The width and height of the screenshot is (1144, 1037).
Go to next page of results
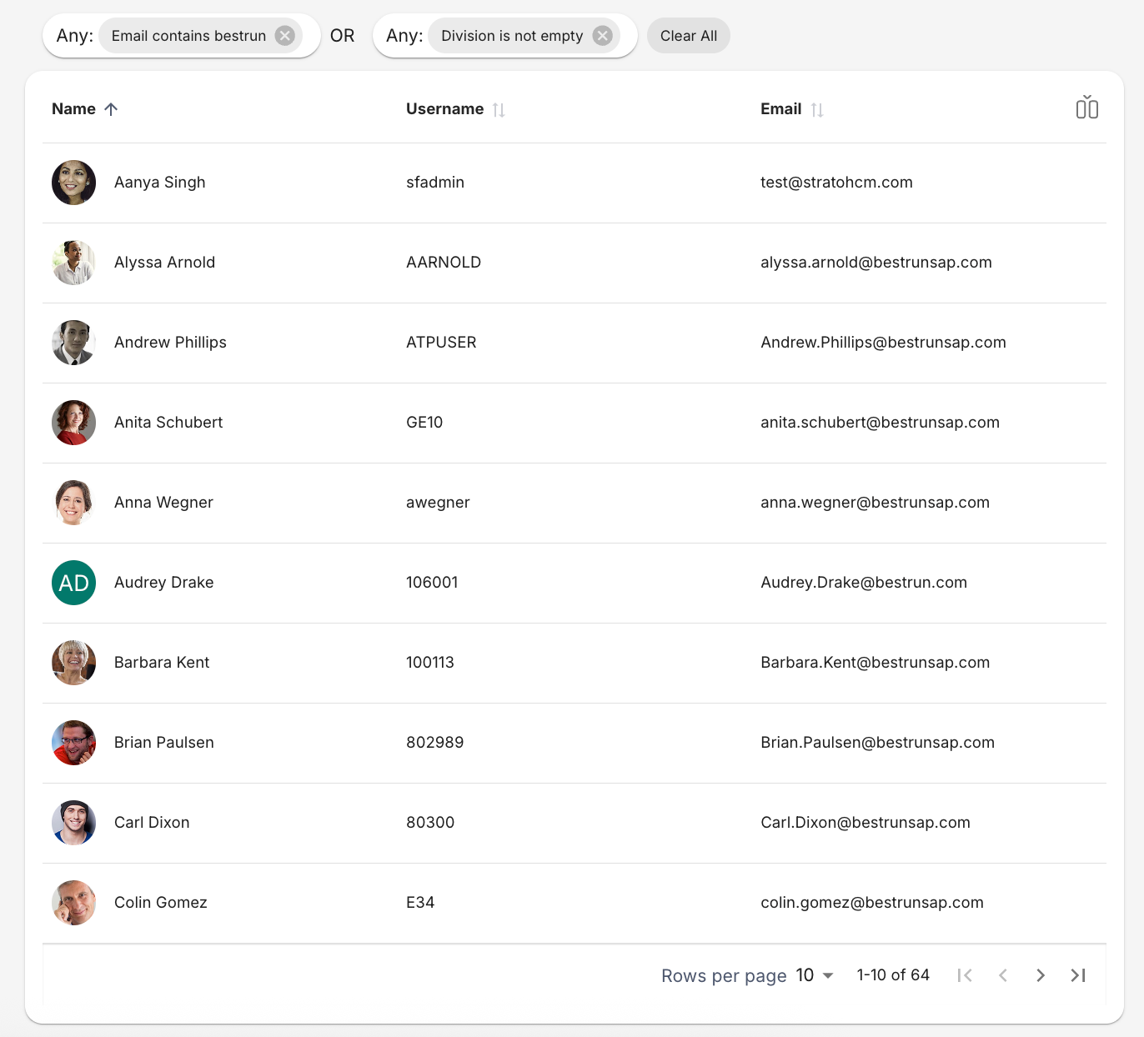coord(1040,975)
